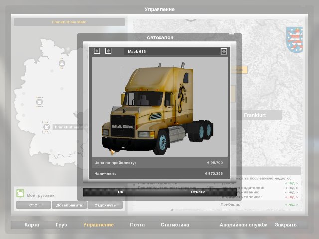The image size is (319, 239).
Task: Click Закрыть to close the menu
Action: click(x=286, y=225)
